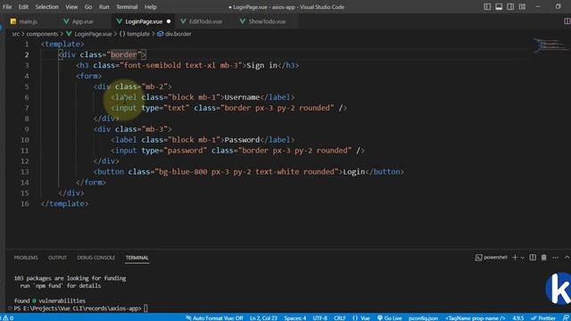
Task: Open the PROBLEMS panel tab
Action: (26, 258)
